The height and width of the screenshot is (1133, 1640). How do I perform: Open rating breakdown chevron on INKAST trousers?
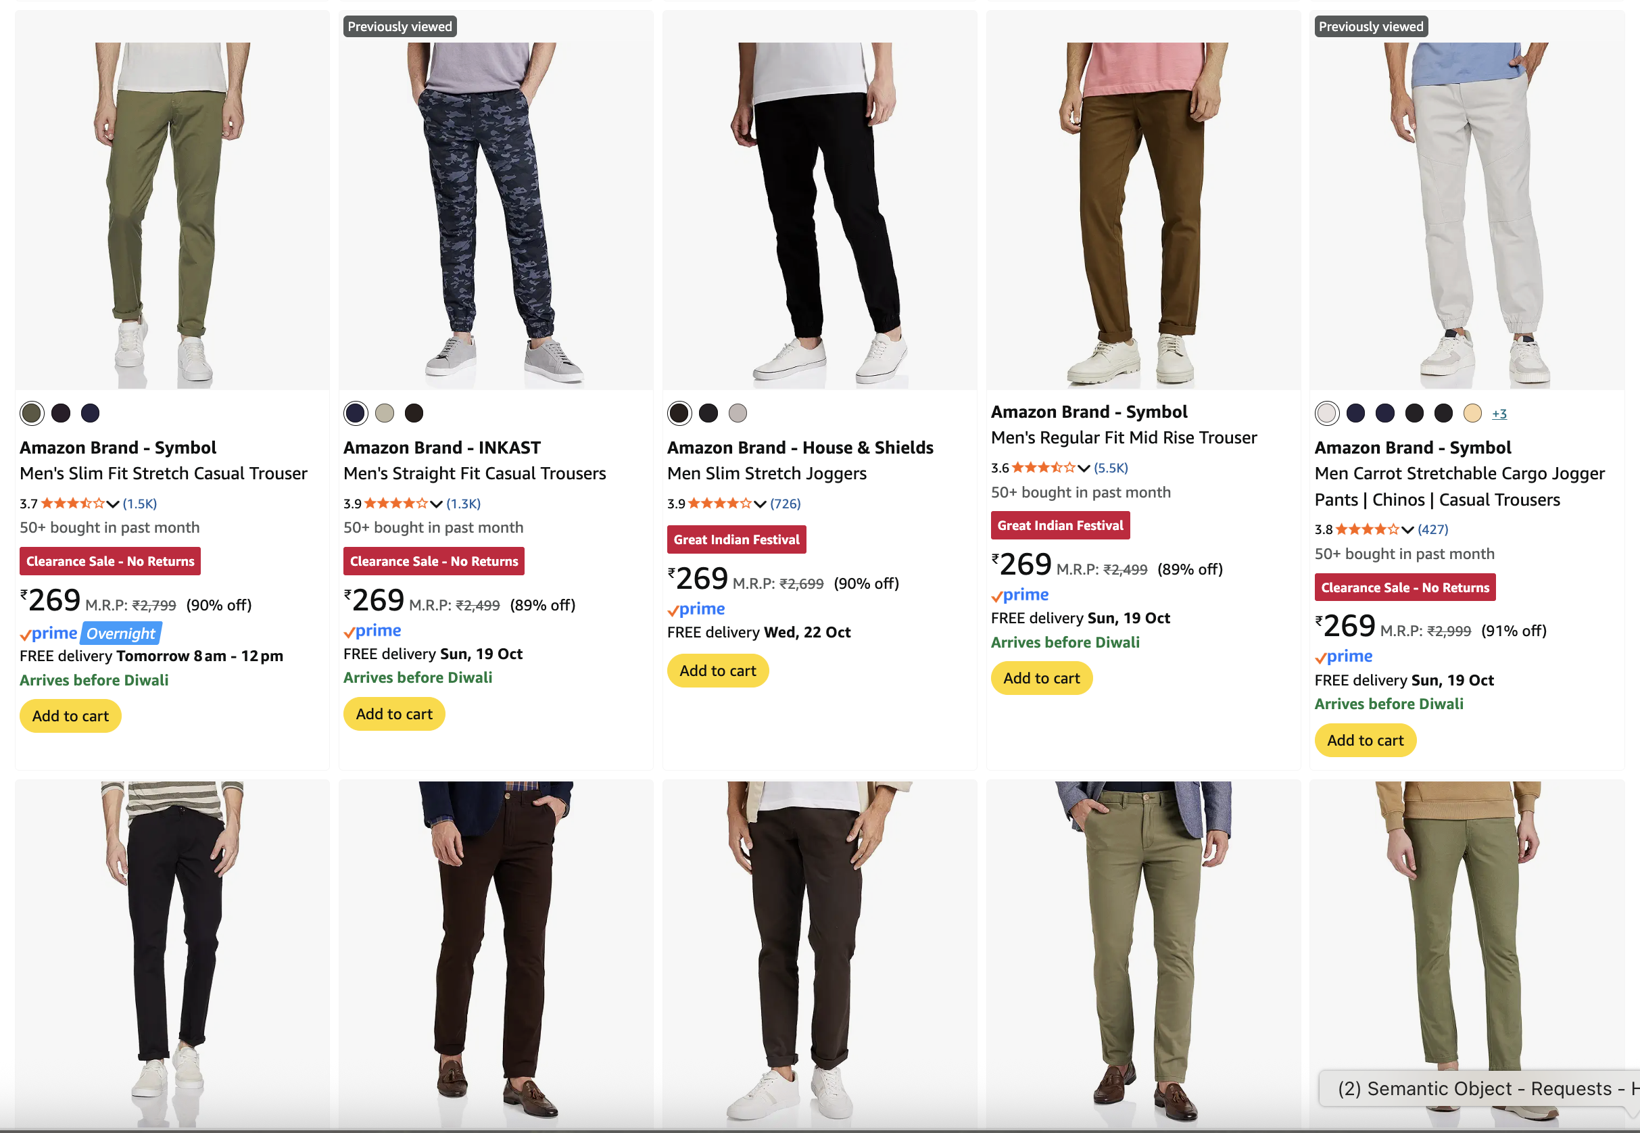point(437,504)
